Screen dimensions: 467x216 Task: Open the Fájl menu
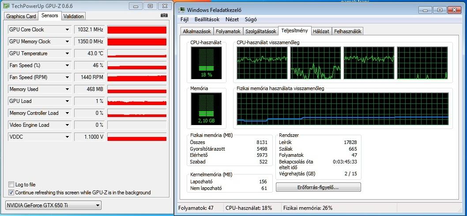click(x=185, y=19)
